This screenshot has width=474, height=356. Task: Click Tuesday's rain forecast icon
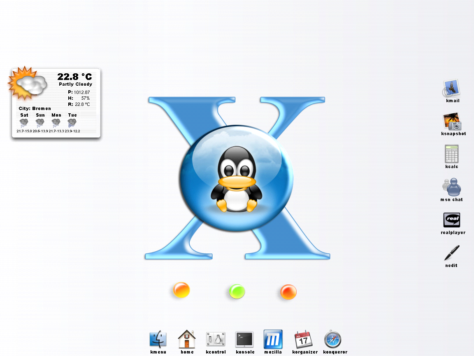(72, 123)
